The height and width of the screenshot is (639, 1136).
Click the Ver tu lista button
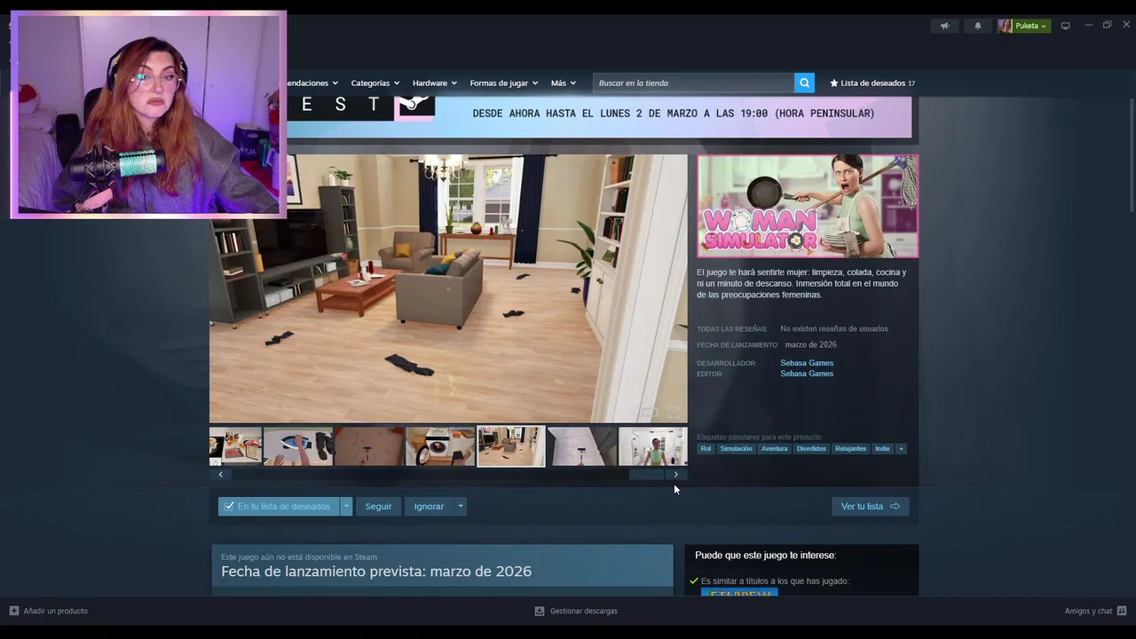[x=870, y=506]
